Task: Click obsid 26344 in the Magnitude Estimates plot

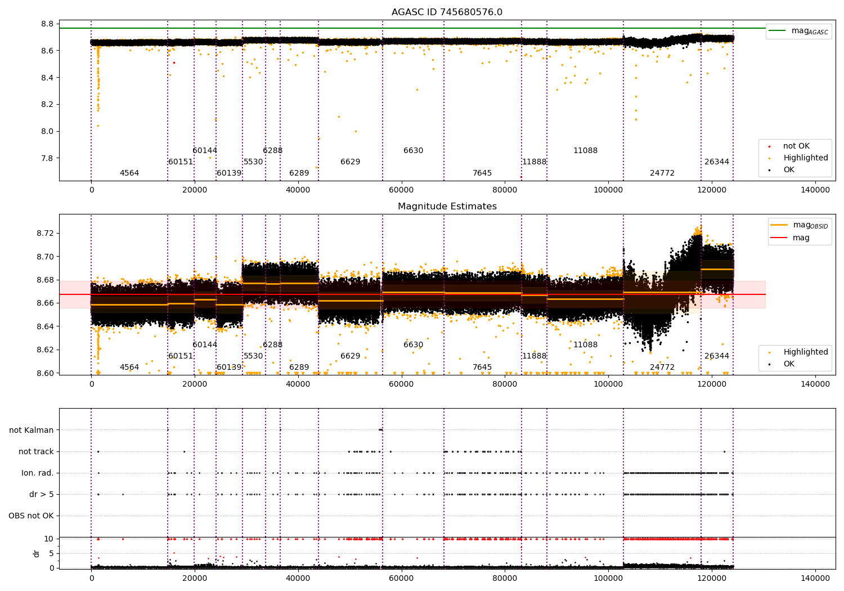Action: click(x=717, y=356)
